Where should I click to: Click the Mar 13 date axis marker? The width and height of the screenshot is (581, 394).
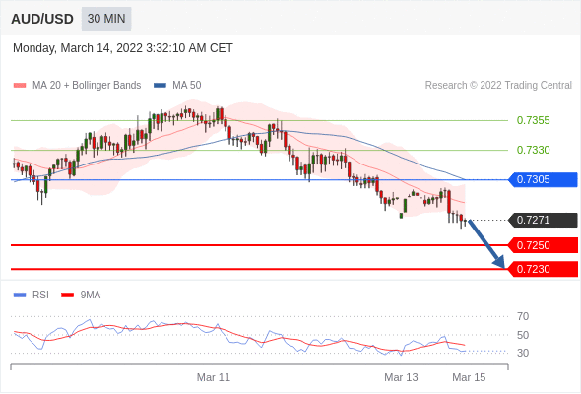[x=401, y=377]
